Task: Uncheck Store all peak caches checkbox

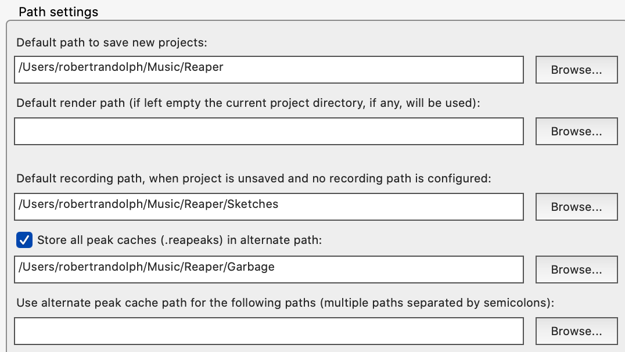Action: 24,239
